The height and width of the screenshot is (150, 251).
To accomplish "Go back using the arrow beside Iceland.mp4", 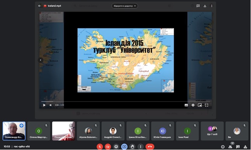I will (x=40, y=6).
